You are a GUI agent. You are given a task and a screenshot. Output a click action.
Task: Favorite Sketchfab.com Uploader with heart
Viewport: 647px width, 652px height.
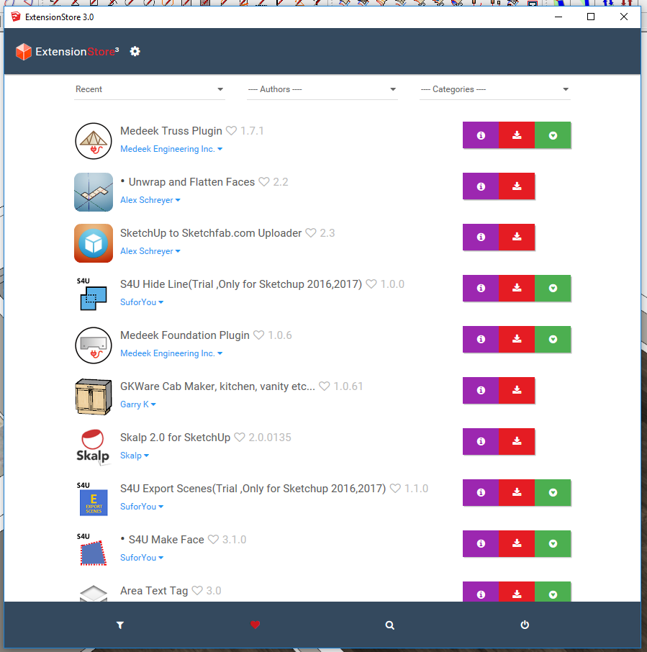311,233
